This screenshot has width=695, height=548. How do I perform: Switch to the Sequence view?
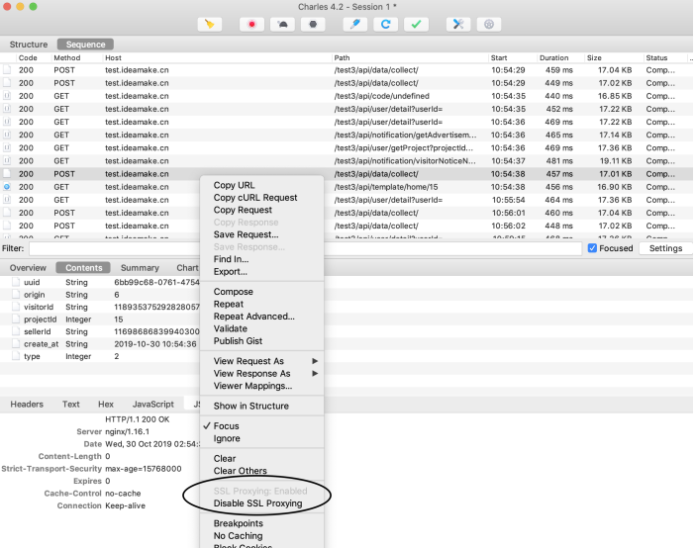coord(85,45)
